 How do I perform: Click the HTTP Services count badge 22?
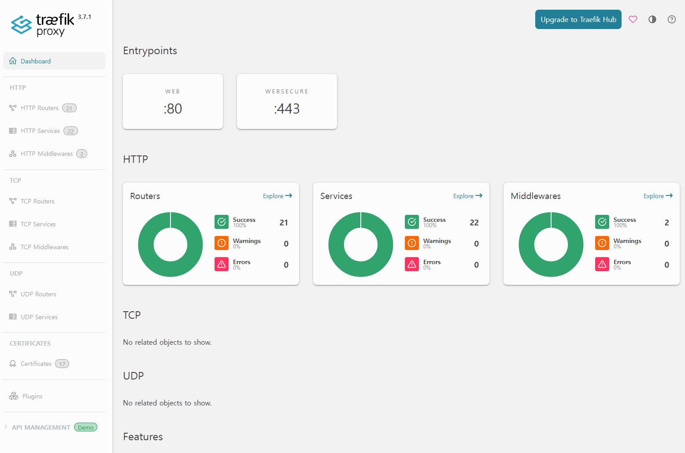point(70,131)
